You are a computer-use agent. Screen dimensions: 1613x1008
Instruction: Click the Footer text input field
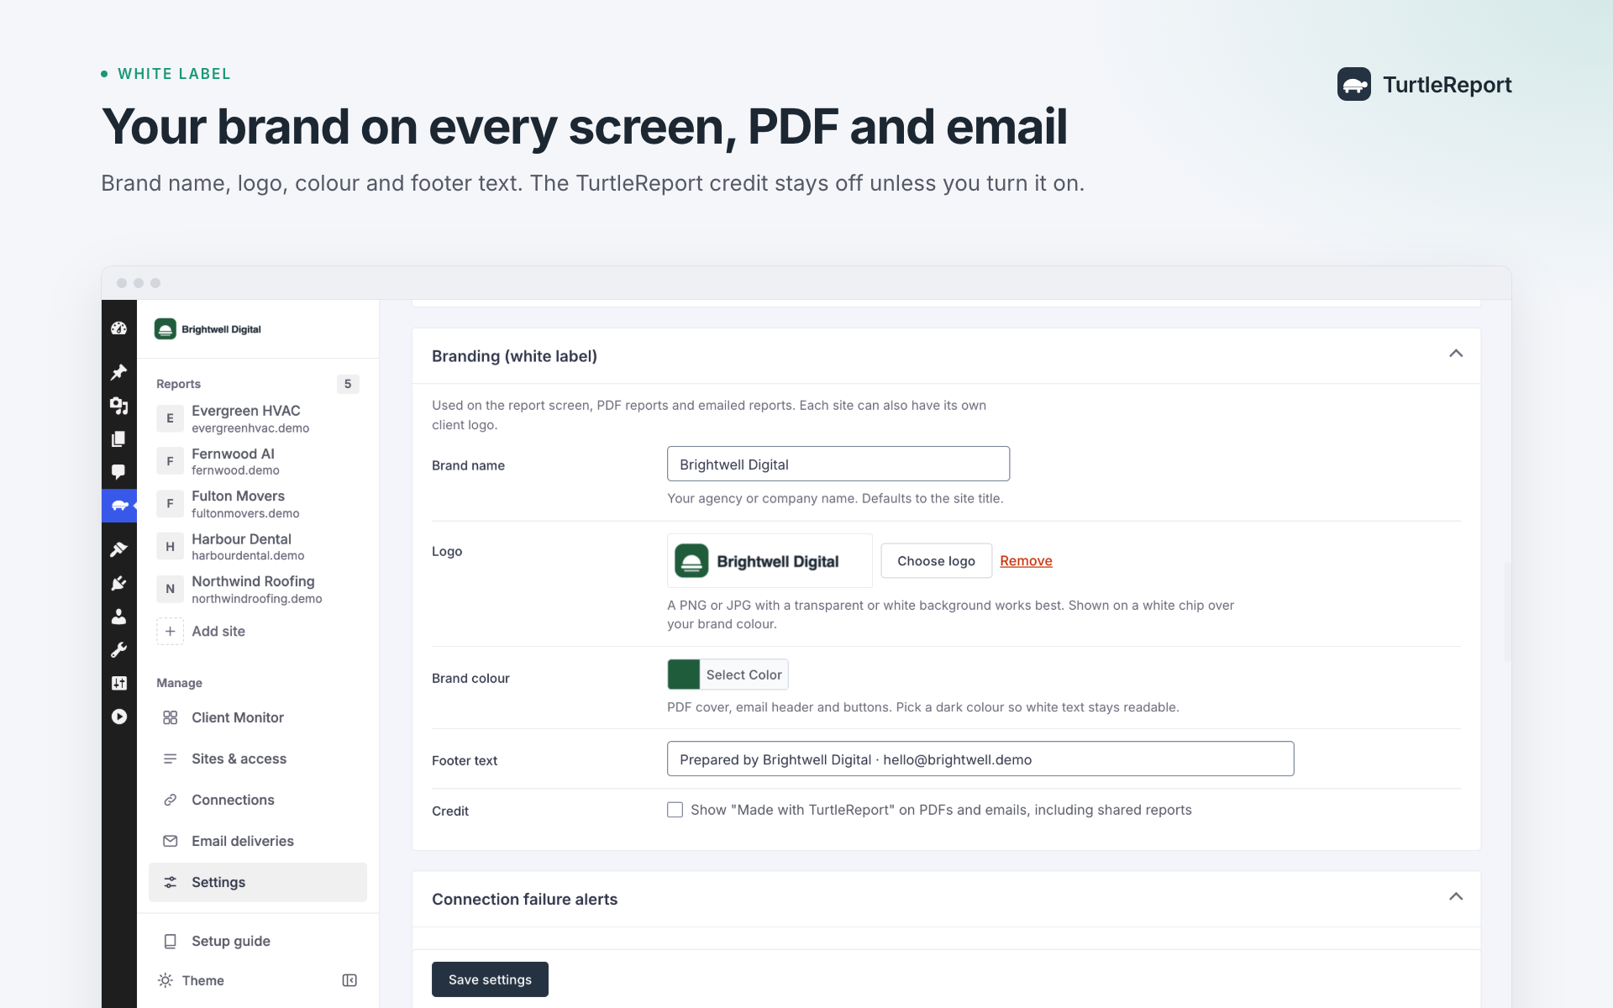pos(980,759)
